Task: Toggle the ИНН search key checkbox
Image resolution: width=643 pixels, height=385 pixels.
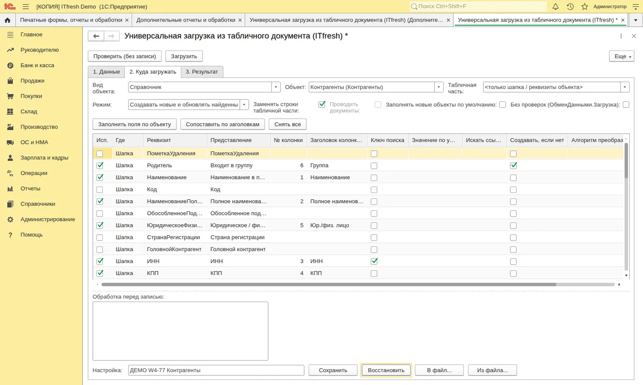Action: click(374, 261)
